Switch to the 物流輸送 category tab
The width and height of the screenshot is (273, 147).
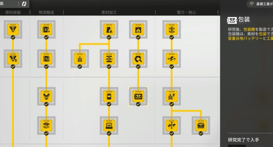46,12
